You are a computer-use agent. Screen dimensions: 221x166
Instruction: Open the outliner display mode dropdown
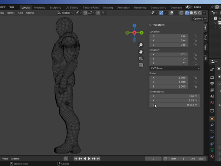(x=214, y=13)
